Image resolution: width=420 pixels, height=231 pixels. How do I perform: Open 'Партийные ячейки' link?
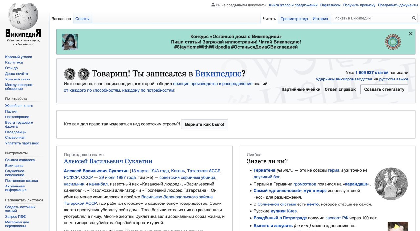[x=301, y=89]
